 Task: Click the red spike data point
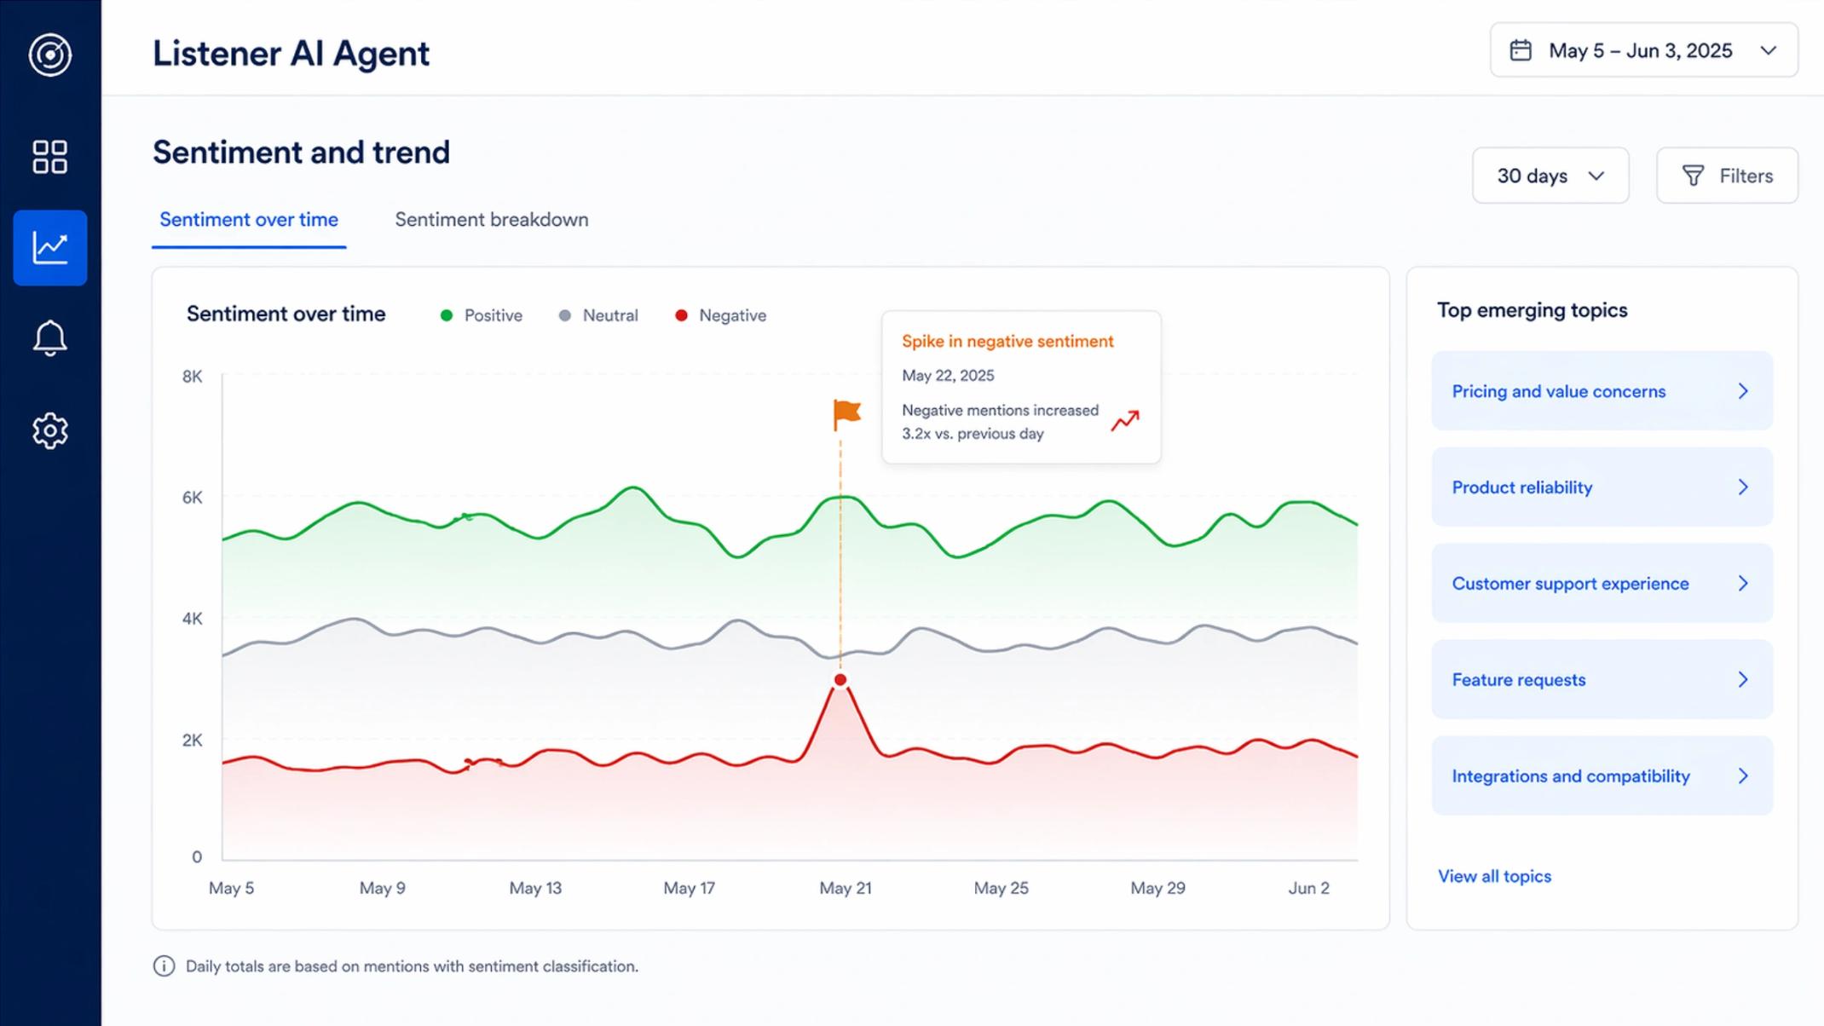pos(840,680)
